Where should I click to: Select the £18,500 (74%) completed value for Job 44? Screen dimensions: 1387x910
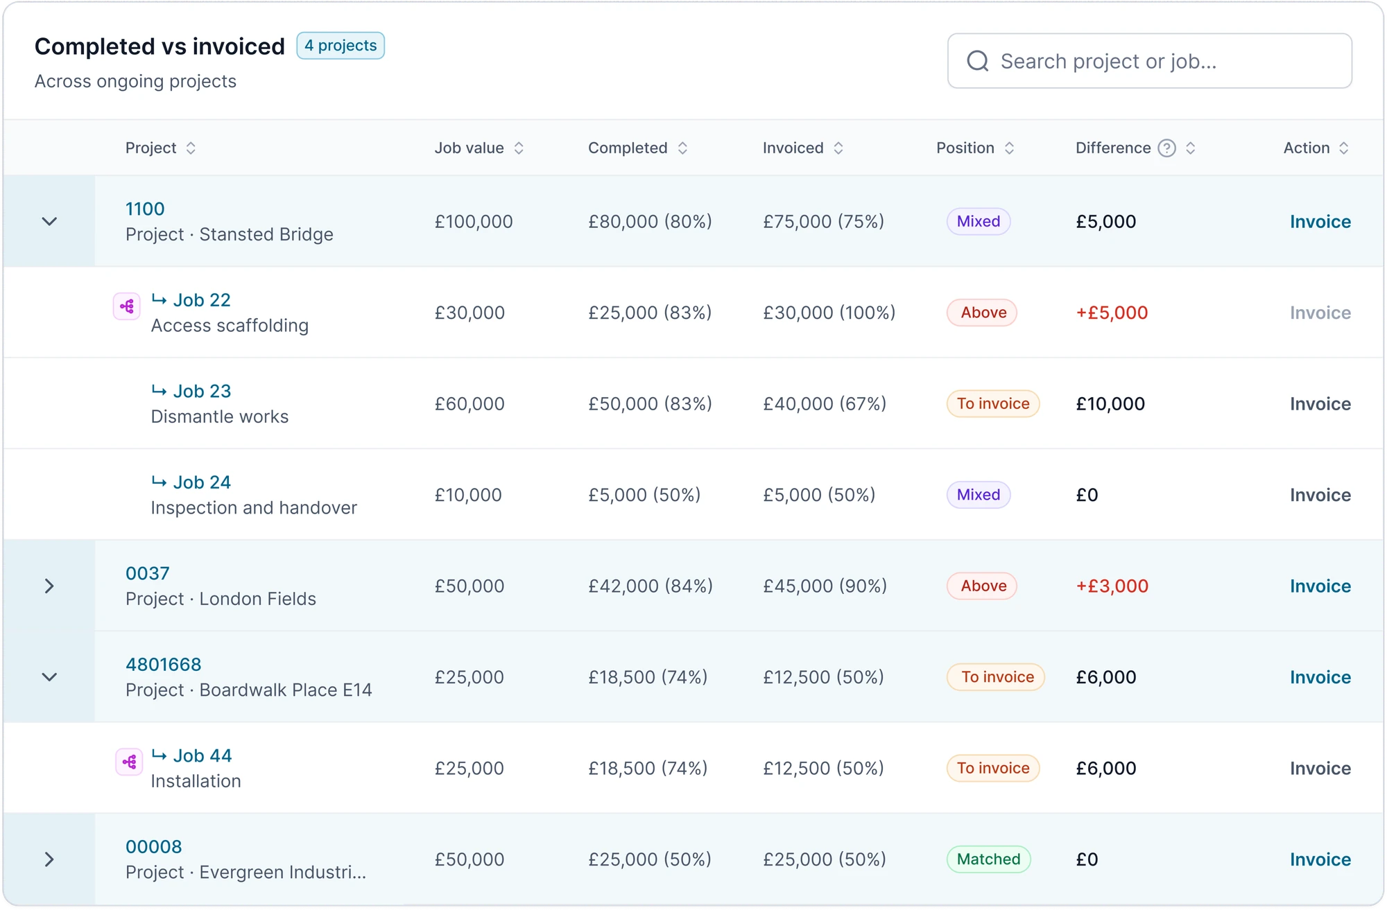tap(648, 769)
